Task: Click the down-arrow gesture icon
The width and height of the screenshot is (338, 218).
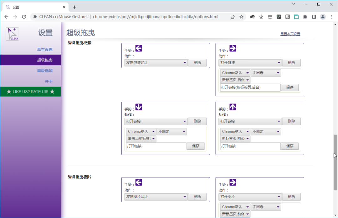Action: point(139,107)
